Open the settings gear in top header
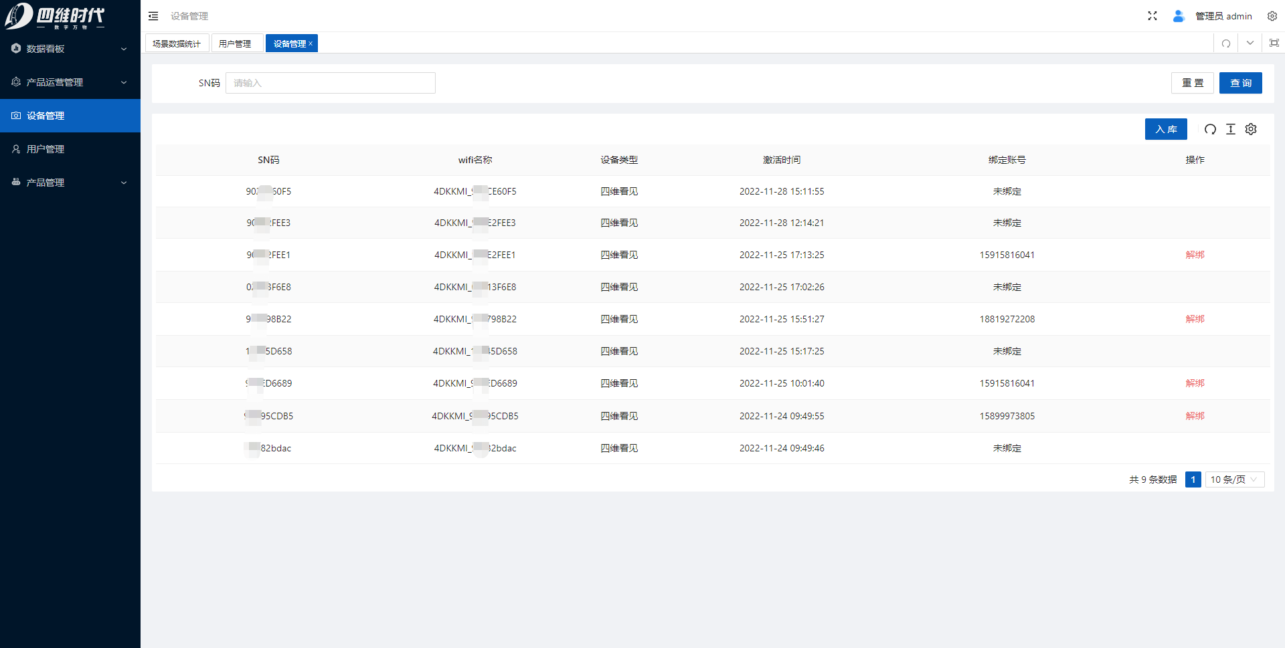This screenshot has width=1285, height=648. click(1272, 16)
